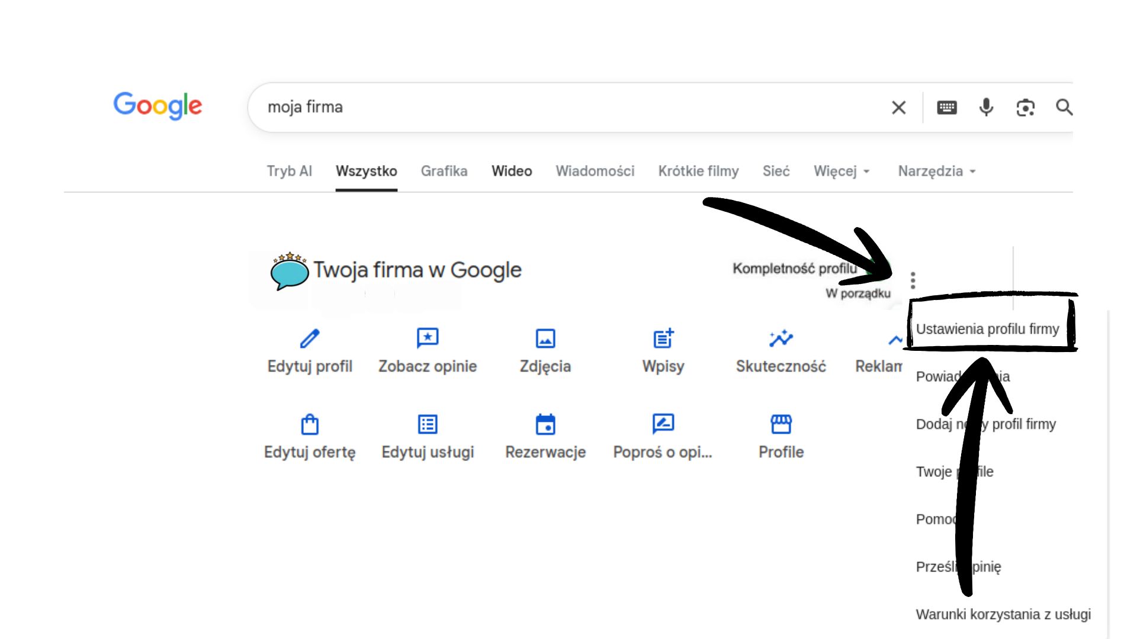Expand the Więcej dropdown
This screenshot has width=1137, height=639.
click(841, 171)
